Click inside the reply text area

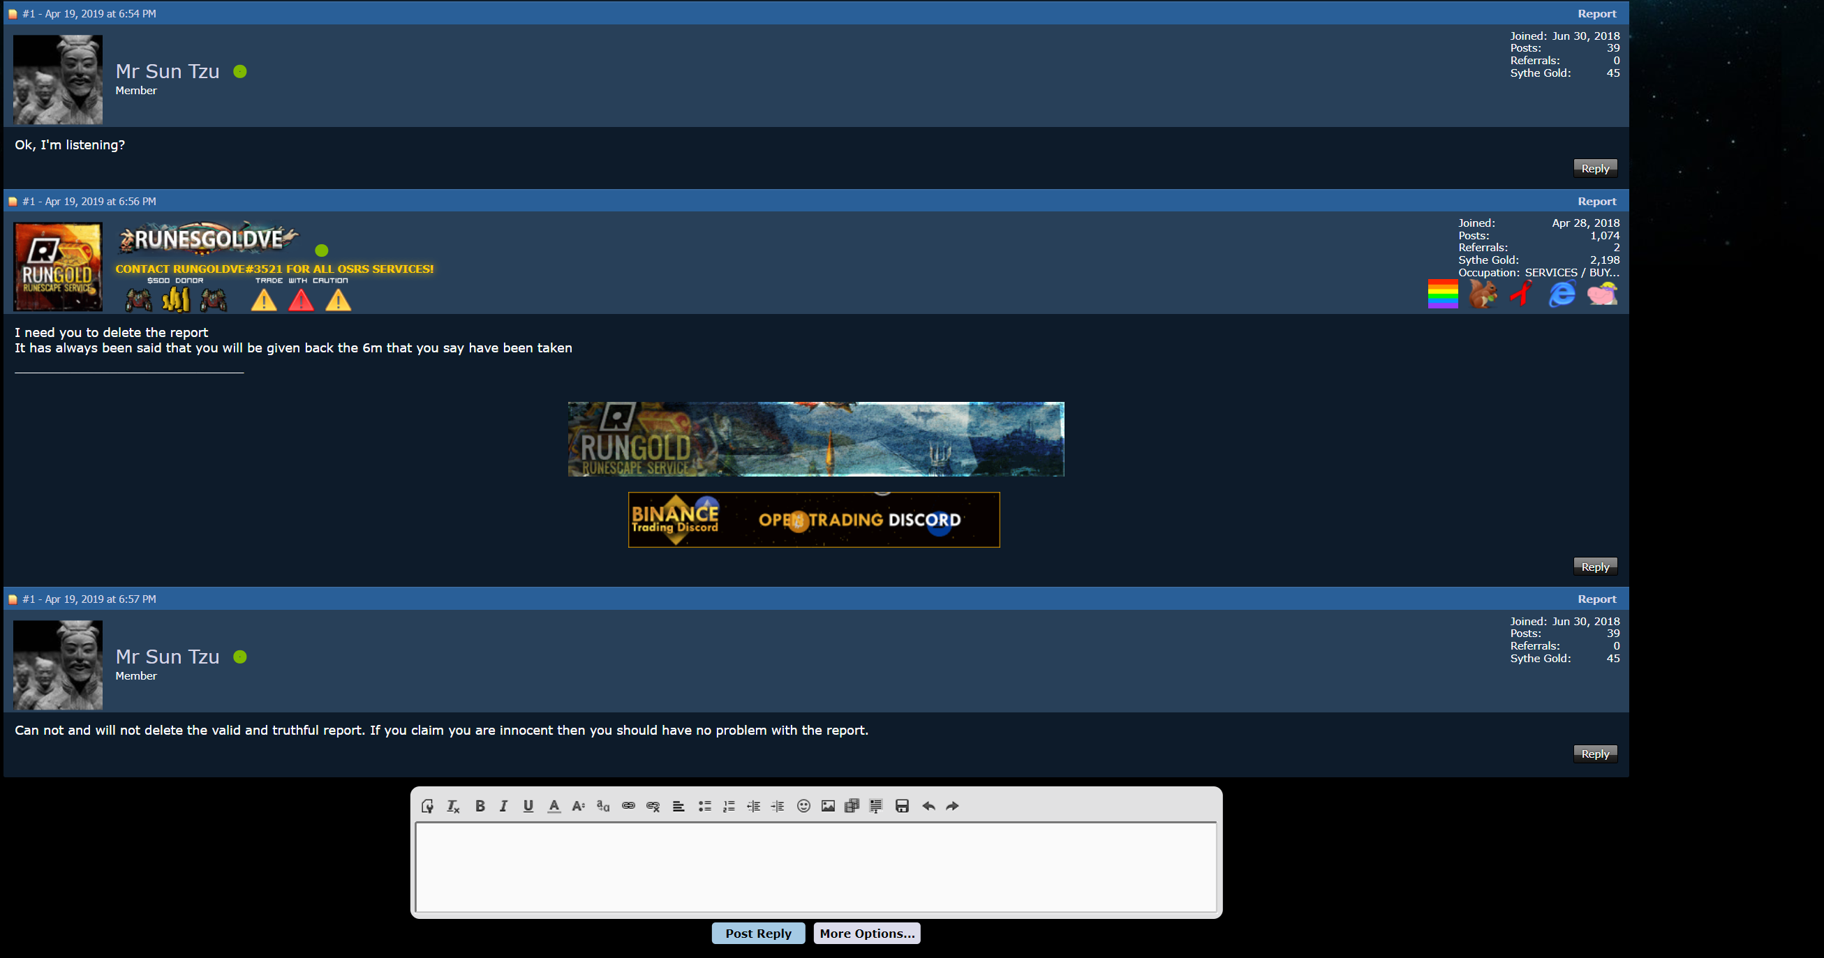[x=815, y=867]
